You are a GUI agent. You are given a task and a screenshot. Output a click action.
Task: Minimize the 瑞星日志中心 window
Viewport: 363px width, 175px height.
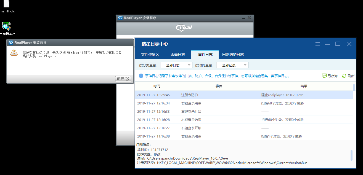(x=328, y=44)
